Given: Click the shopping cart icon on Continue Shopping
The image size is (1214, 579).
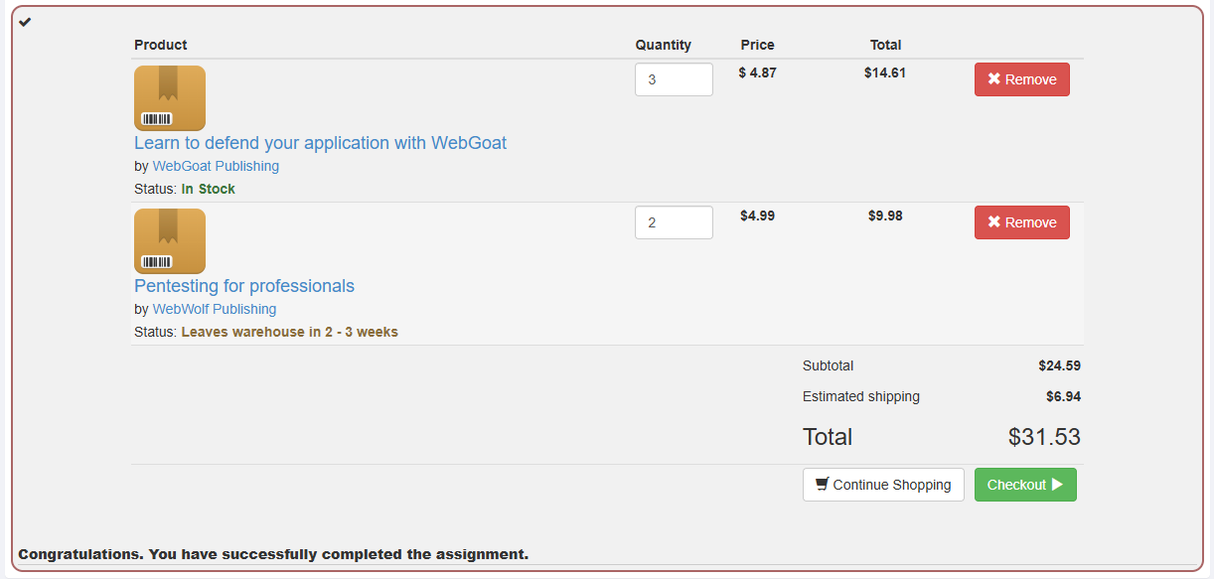Looking at the screenshot, I should click(822, 485).
